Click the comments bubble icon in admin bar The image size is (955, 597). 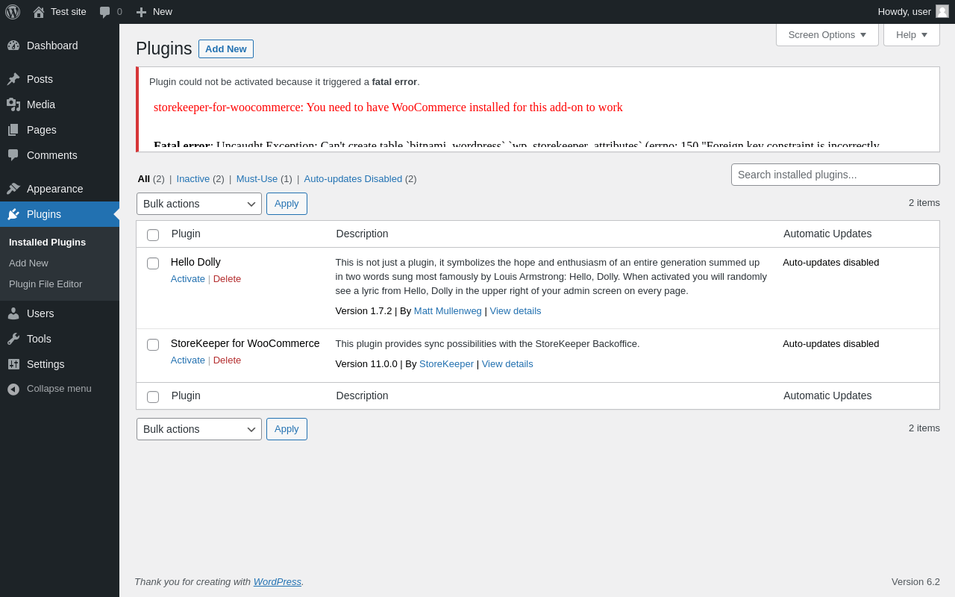point(105,12)
